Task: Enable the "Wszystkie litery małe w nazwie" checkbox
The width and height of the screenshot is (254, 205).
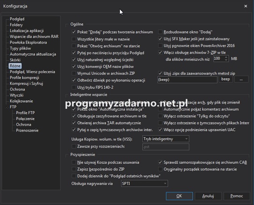Action: [x=74, y=39]
